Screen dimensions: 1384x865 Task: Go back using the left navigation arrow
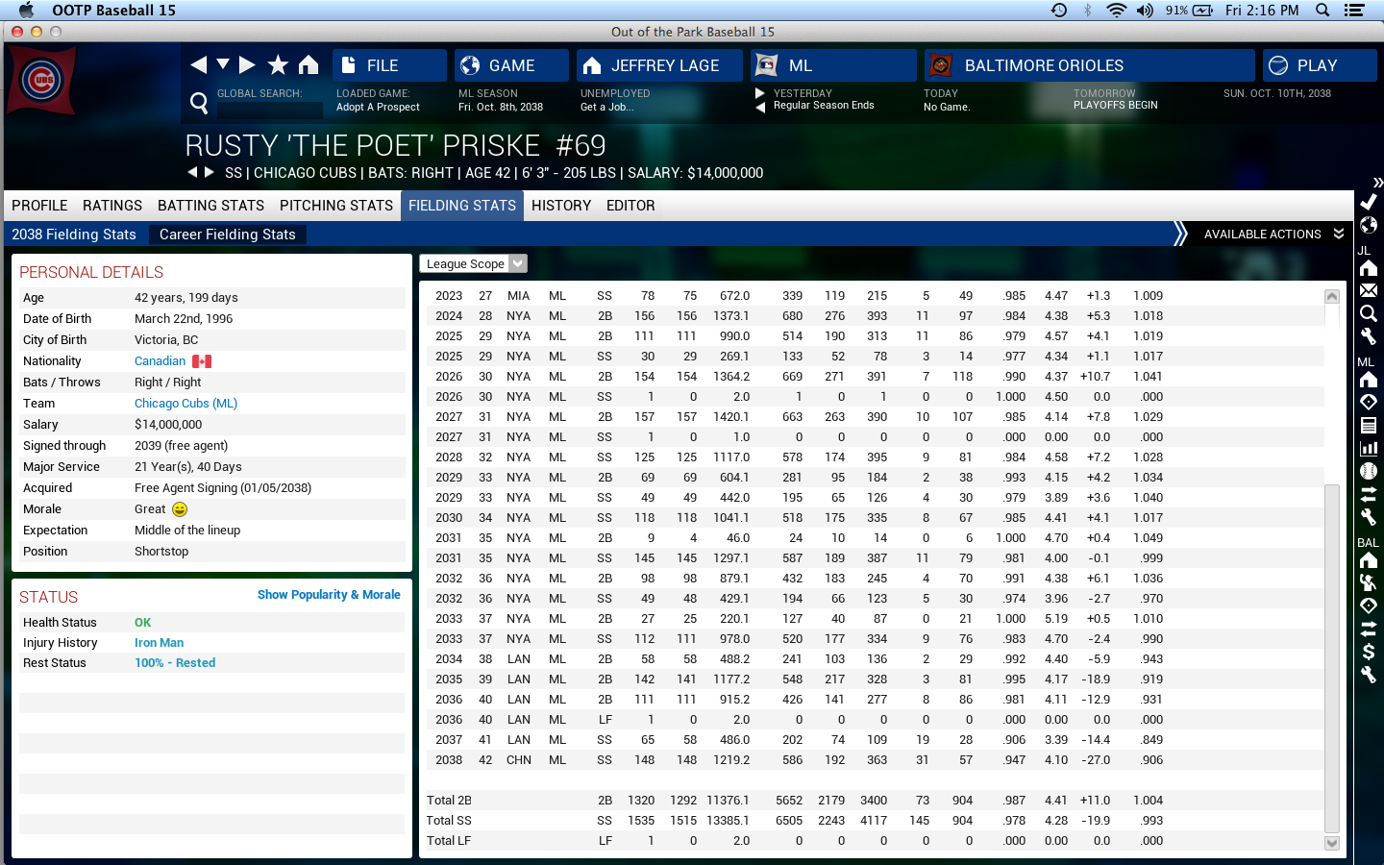[x=199, y=65]
